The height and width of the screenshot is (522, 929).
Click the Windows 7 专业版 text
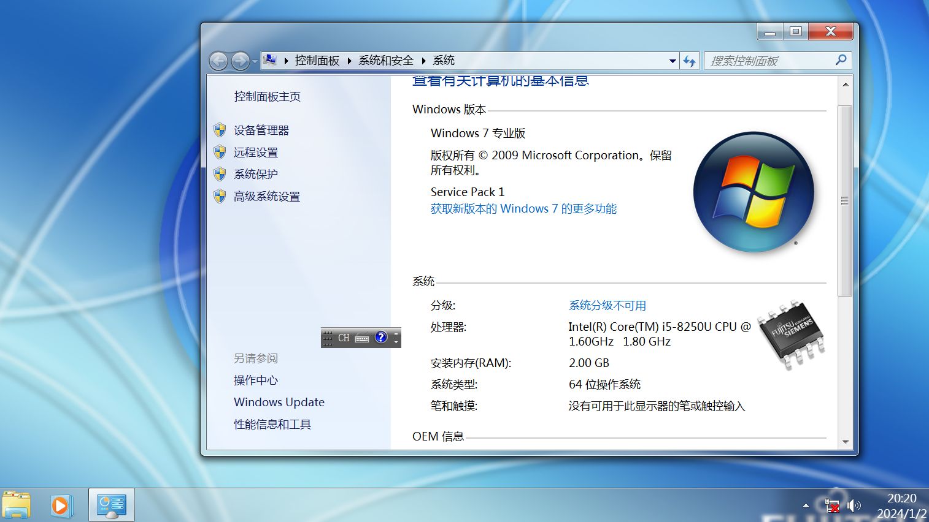pyautogui.click(x=478, y=133)
